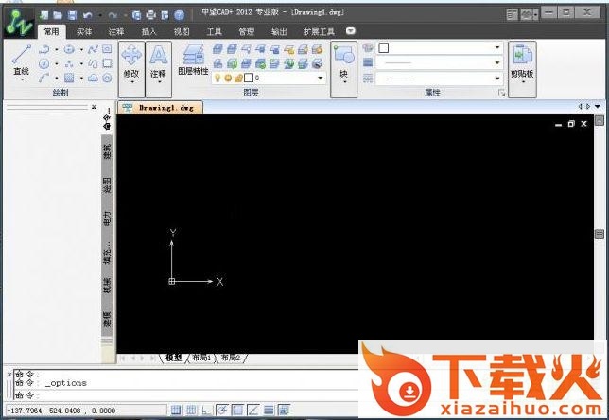The height and width of the screenshot is (420, 609).
Task: Switch to the 视图 ribbon tab
Action: point(182,32)
